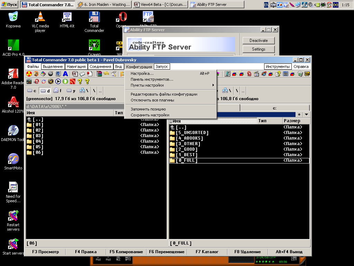Sort right panel by Размер column
The height and width of the screenshot is (266, 354).
[296, 121]
